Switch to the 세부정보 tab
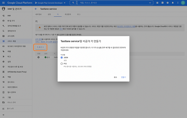 click(38, 14)
